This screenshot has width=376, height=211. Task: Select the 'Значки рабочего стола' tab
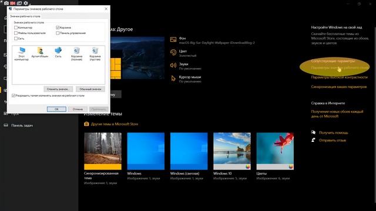point(25,16)
